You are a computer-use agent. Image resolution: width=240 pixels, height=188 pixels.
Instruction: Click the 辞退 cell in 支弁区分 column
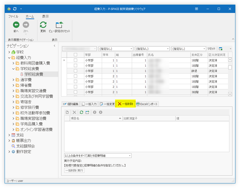tap(199, 71)
